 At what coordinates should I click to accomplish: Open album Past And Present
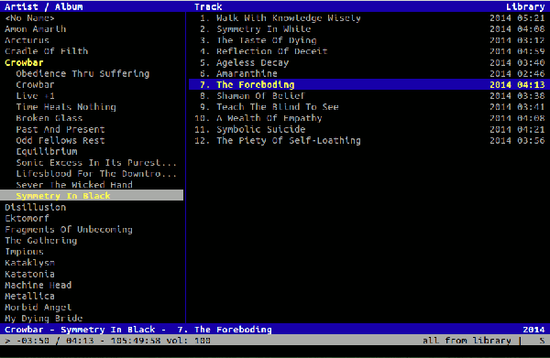[60, 129]
